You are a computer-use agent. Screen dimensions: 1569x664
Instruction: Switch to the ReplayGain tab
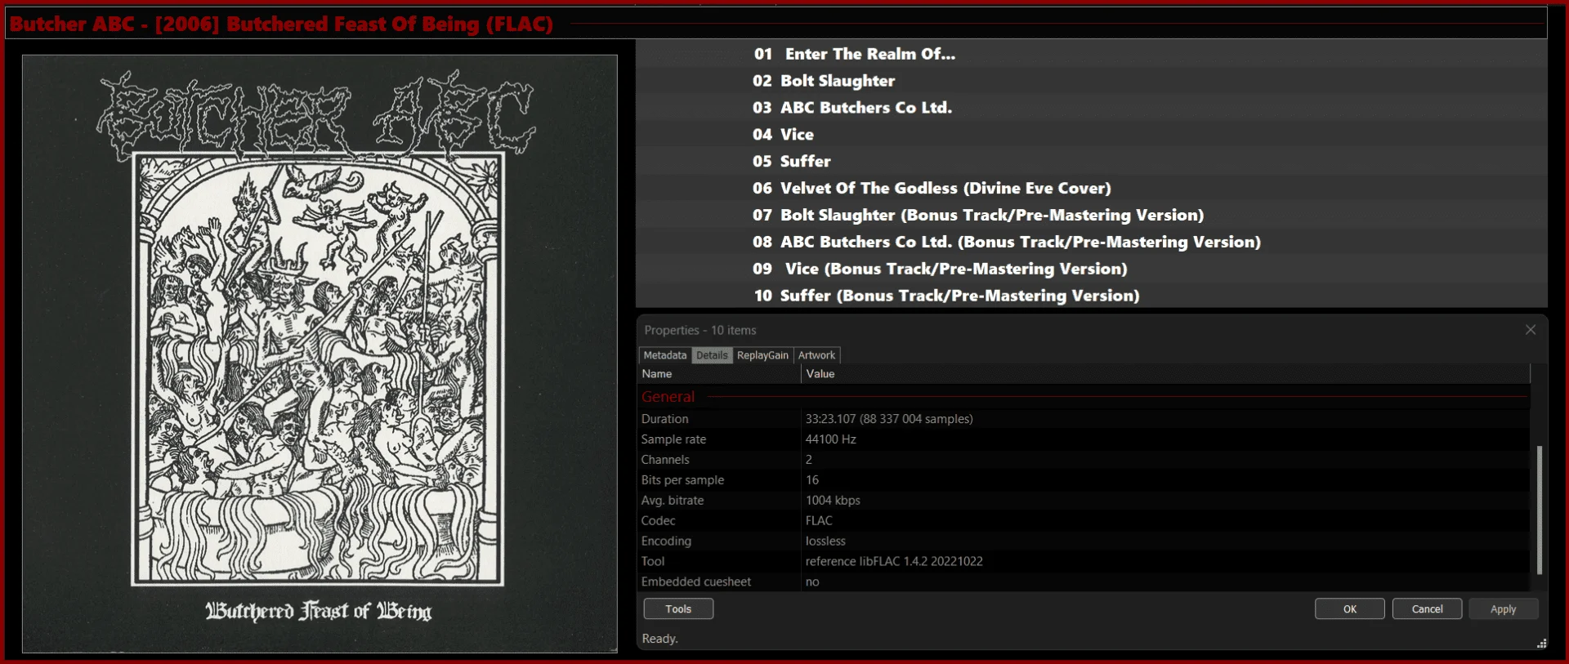762,355
